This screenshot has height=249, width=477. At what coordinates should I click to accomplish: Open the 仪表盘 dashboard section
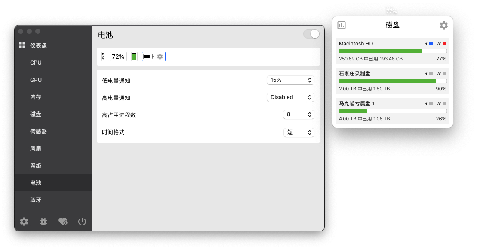(38, 45)
